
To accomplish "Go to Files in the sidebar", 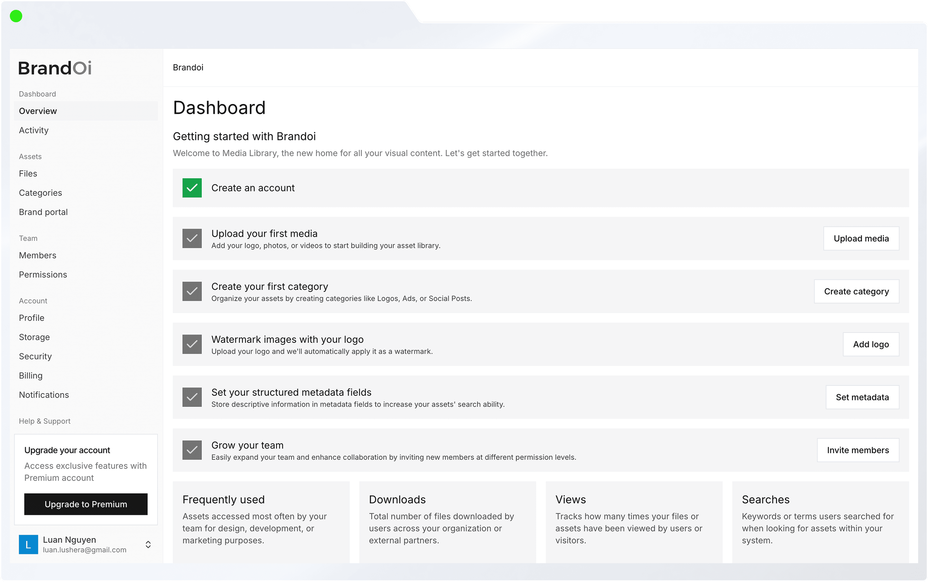I will (28, 174).
